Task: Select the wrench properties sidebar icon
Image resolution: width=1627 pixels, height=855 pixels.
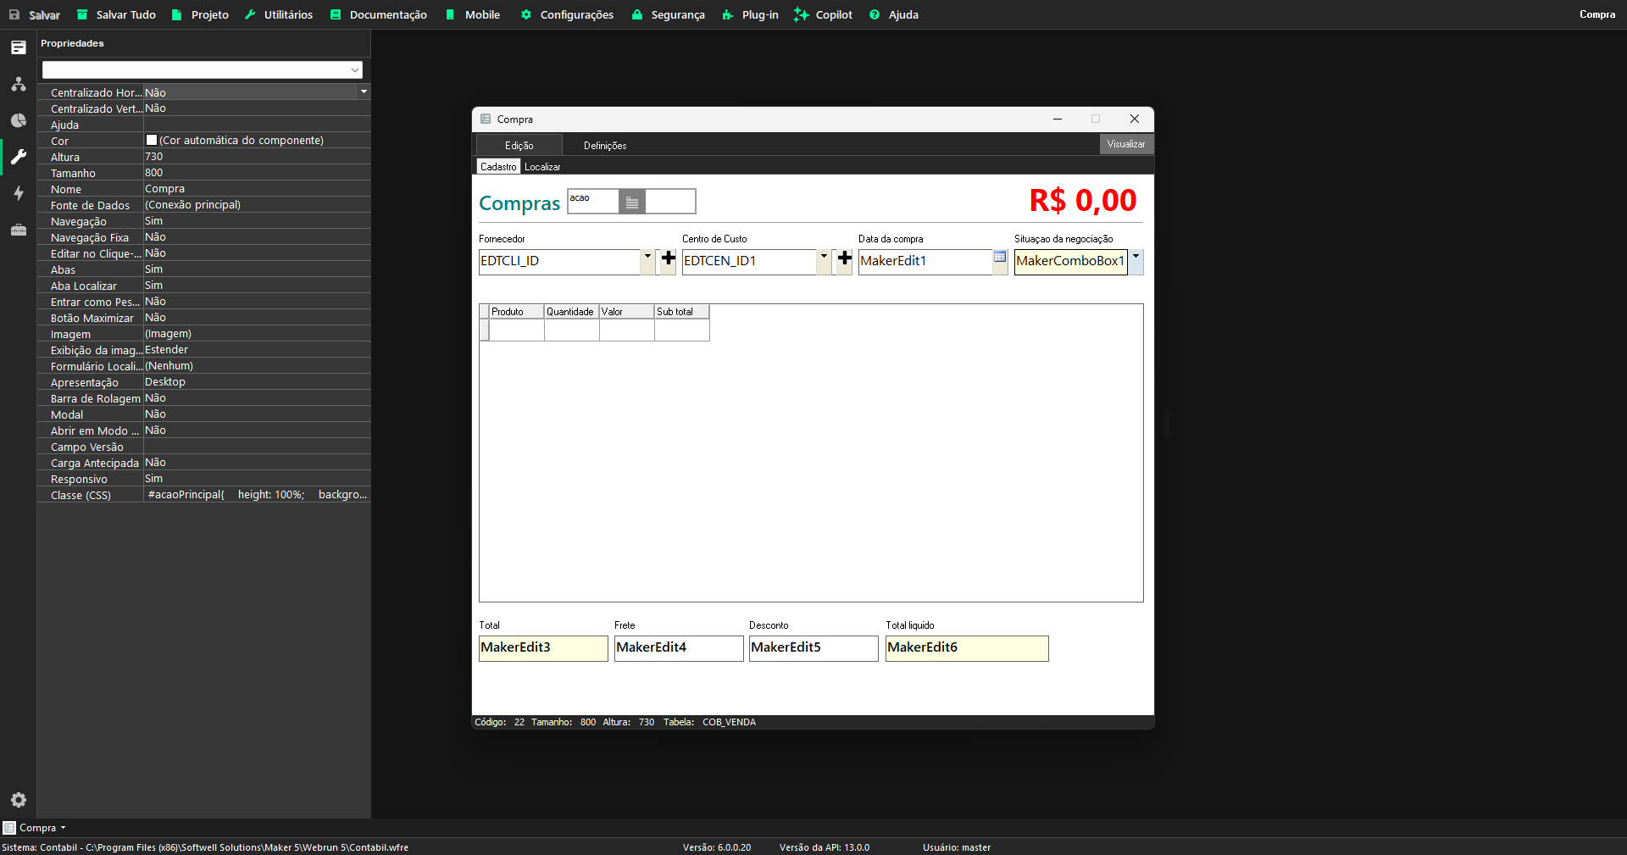Action: pos(19,157)
